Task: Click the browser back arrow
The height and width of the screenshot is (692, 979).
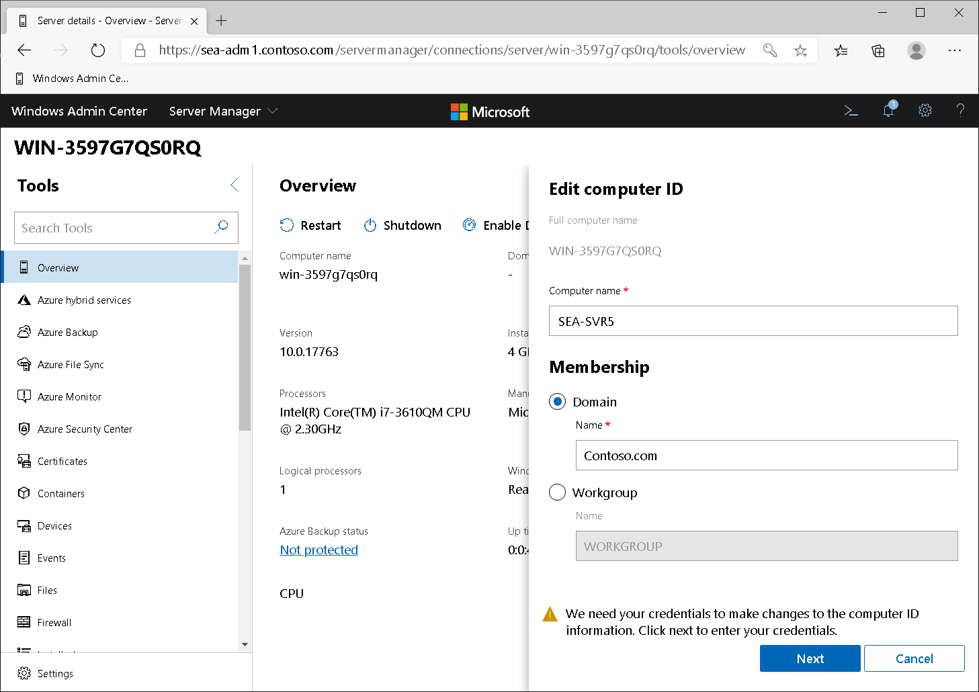Action: [x=24, y=50]
